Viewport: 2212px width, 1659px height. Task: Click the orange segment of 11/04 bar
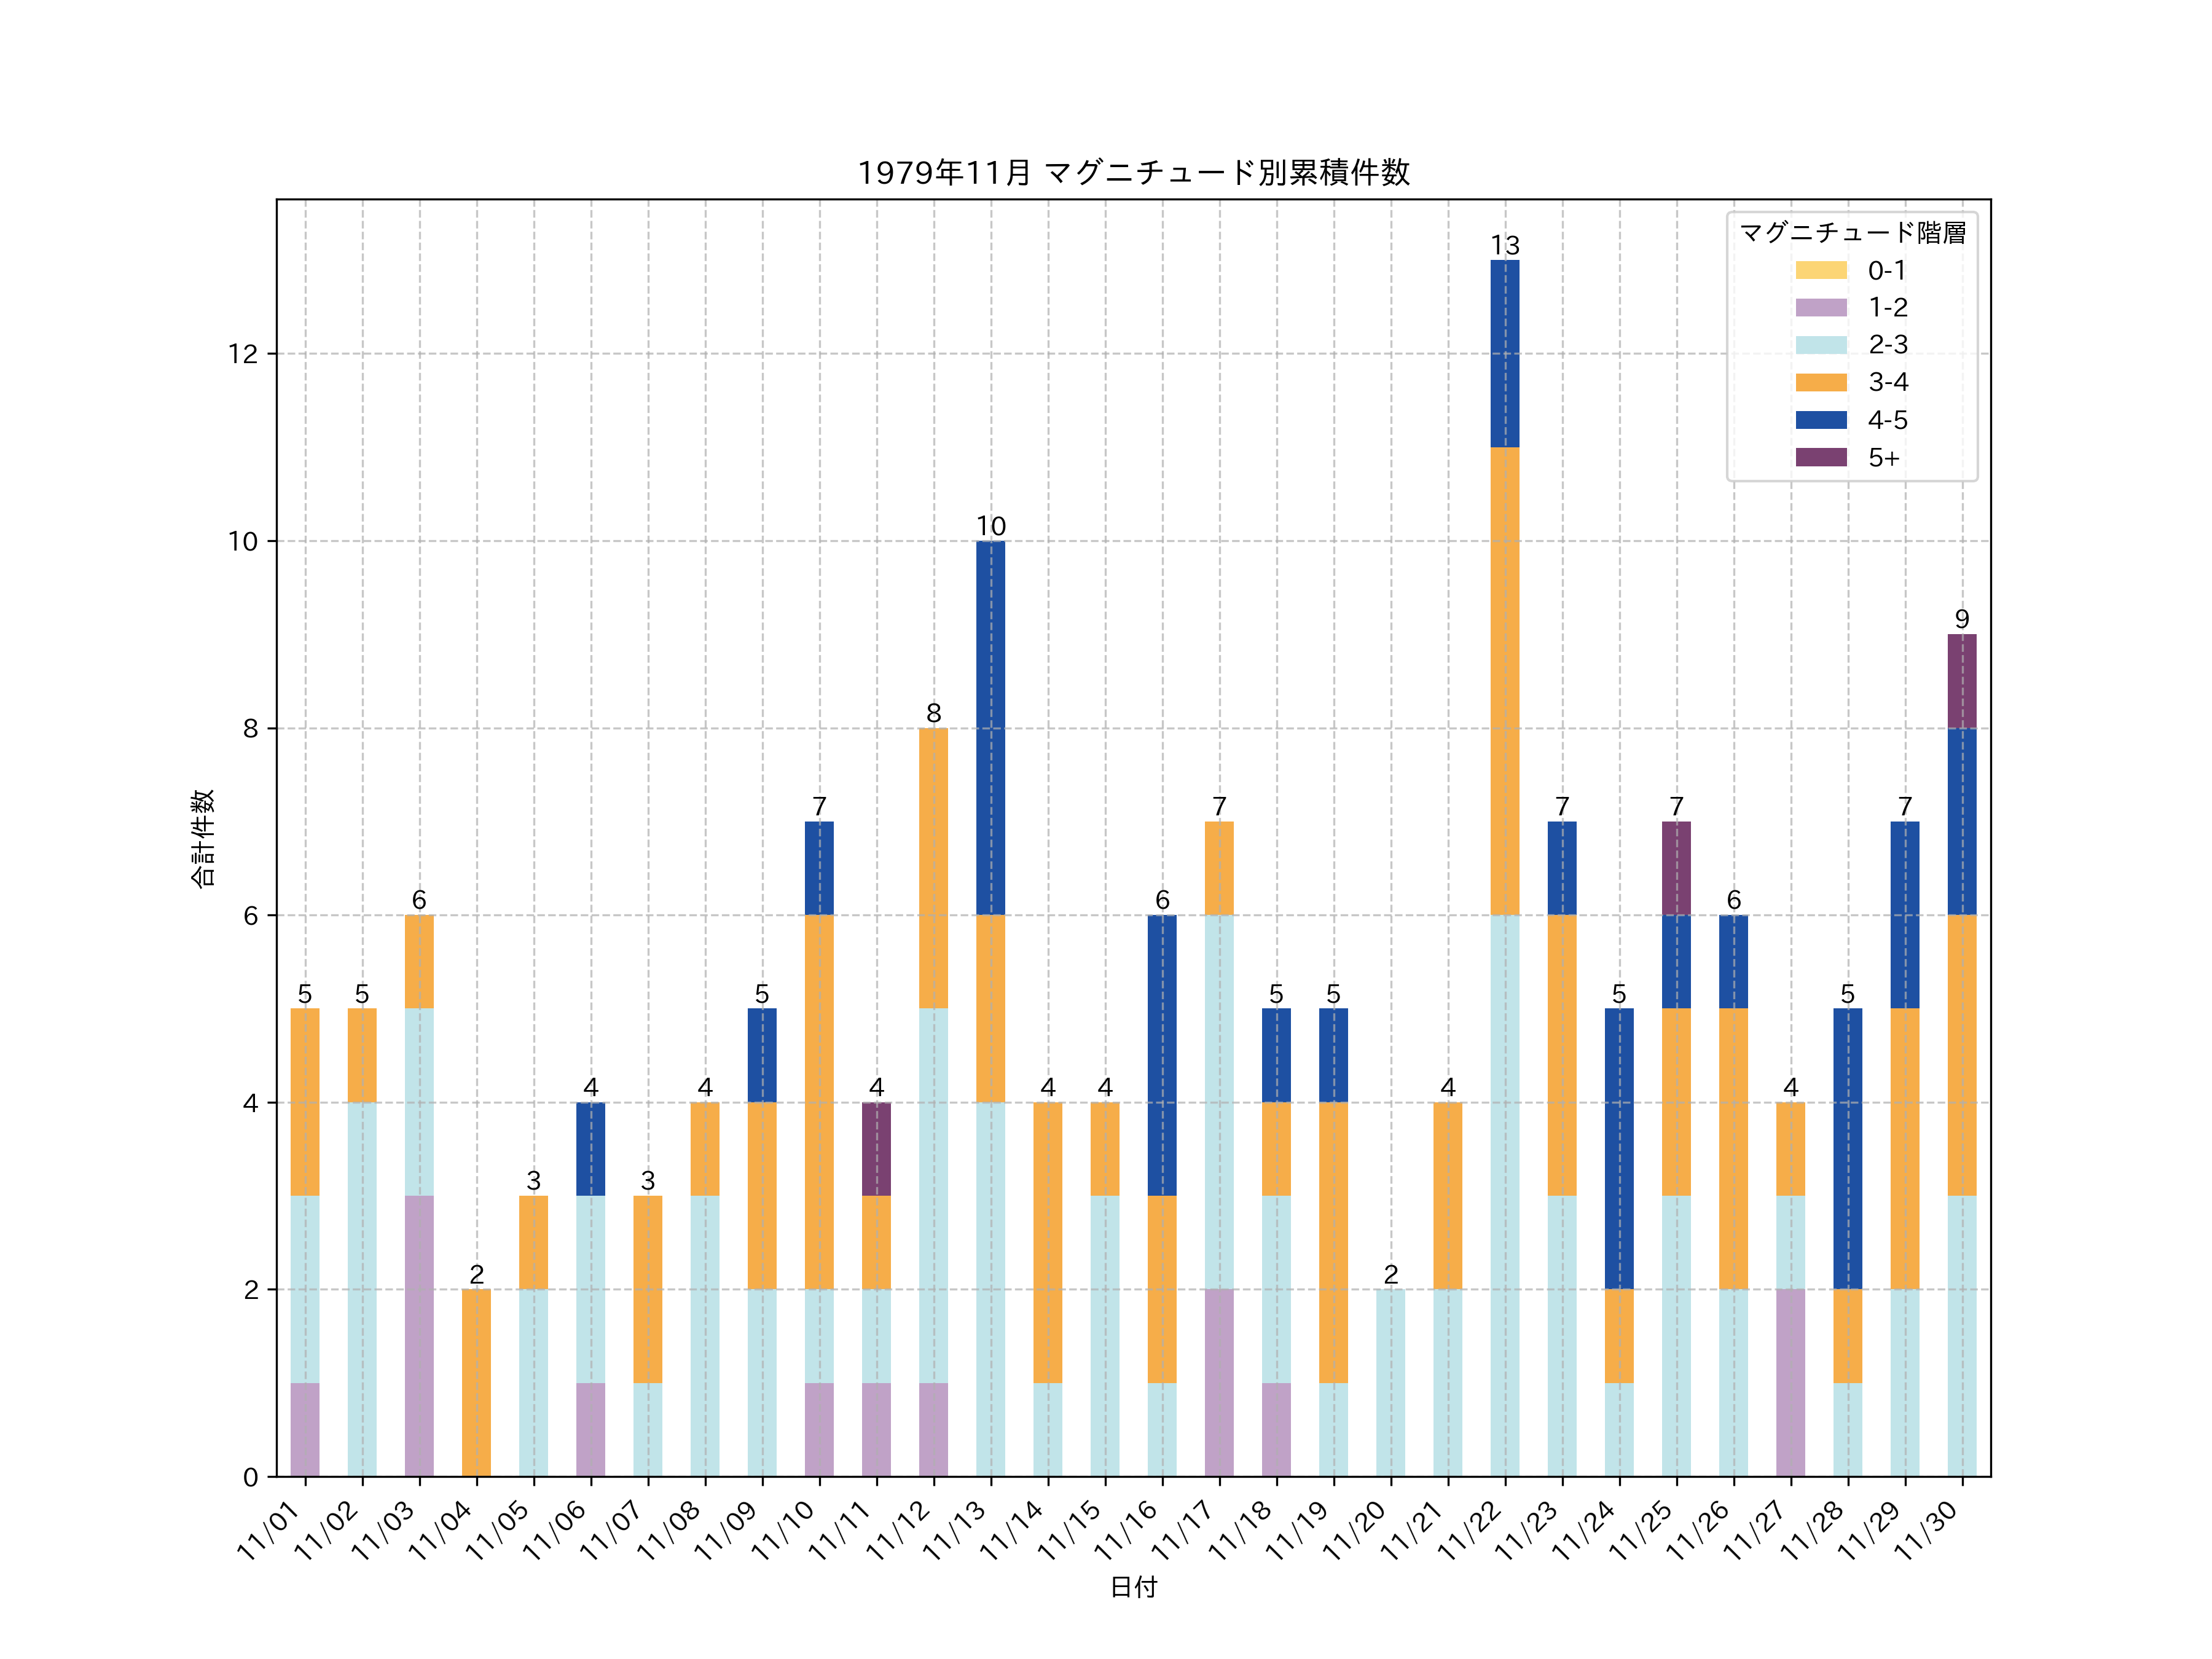pyautogui.click(x=476, y=1382)
